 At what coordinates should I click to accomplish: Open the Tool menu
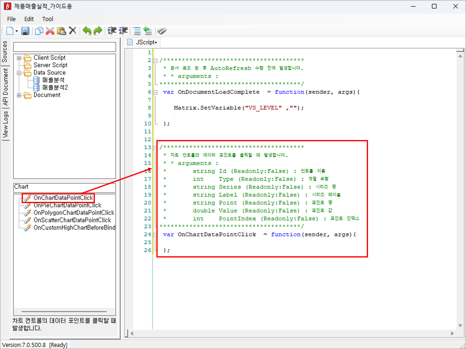(x=48, y=19)
